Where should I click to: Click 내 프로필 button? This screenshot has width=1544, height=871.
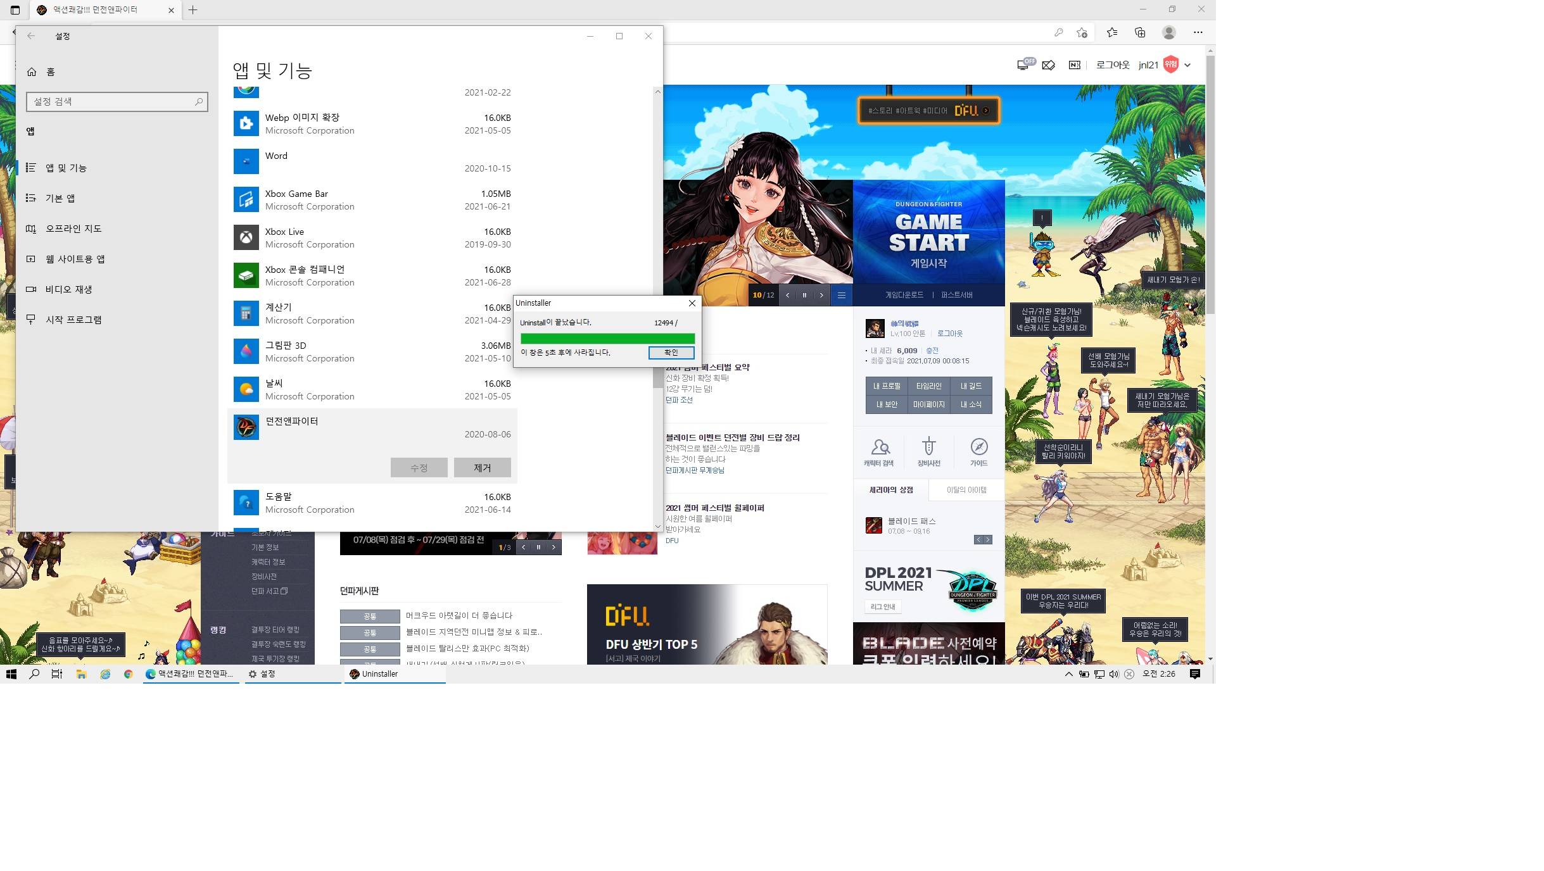click(x=887, y=386)
